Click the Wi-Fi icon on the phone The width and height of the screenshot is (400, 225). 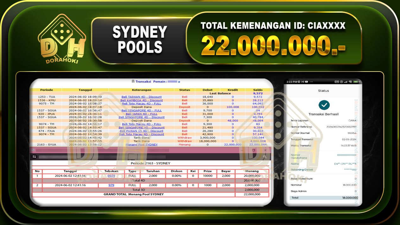[x=350, y=82]
